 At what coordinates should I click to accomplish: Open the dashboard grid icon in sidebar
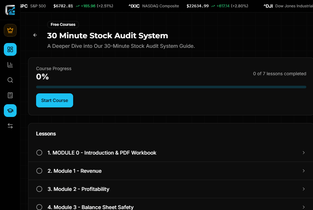coord(10,49)
